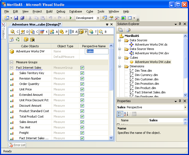Open the New Project icon dropdown arrow
The height and width of the screenshot is (155, 189).
[x=11, y=18]
